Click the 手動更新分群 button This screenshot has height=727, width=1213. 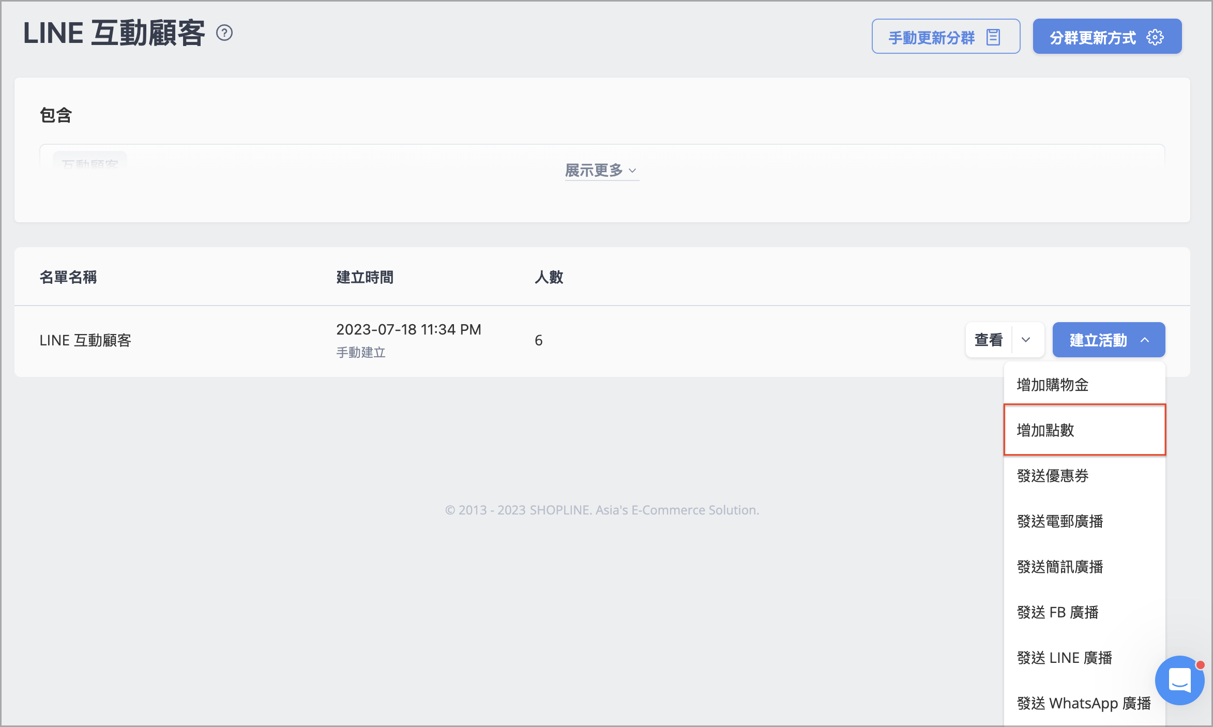(x=946, y=36)
